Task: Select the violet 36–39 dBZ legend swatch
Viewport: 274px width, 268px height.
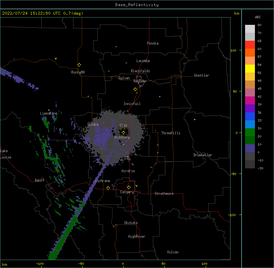Action: coord(250,109)
